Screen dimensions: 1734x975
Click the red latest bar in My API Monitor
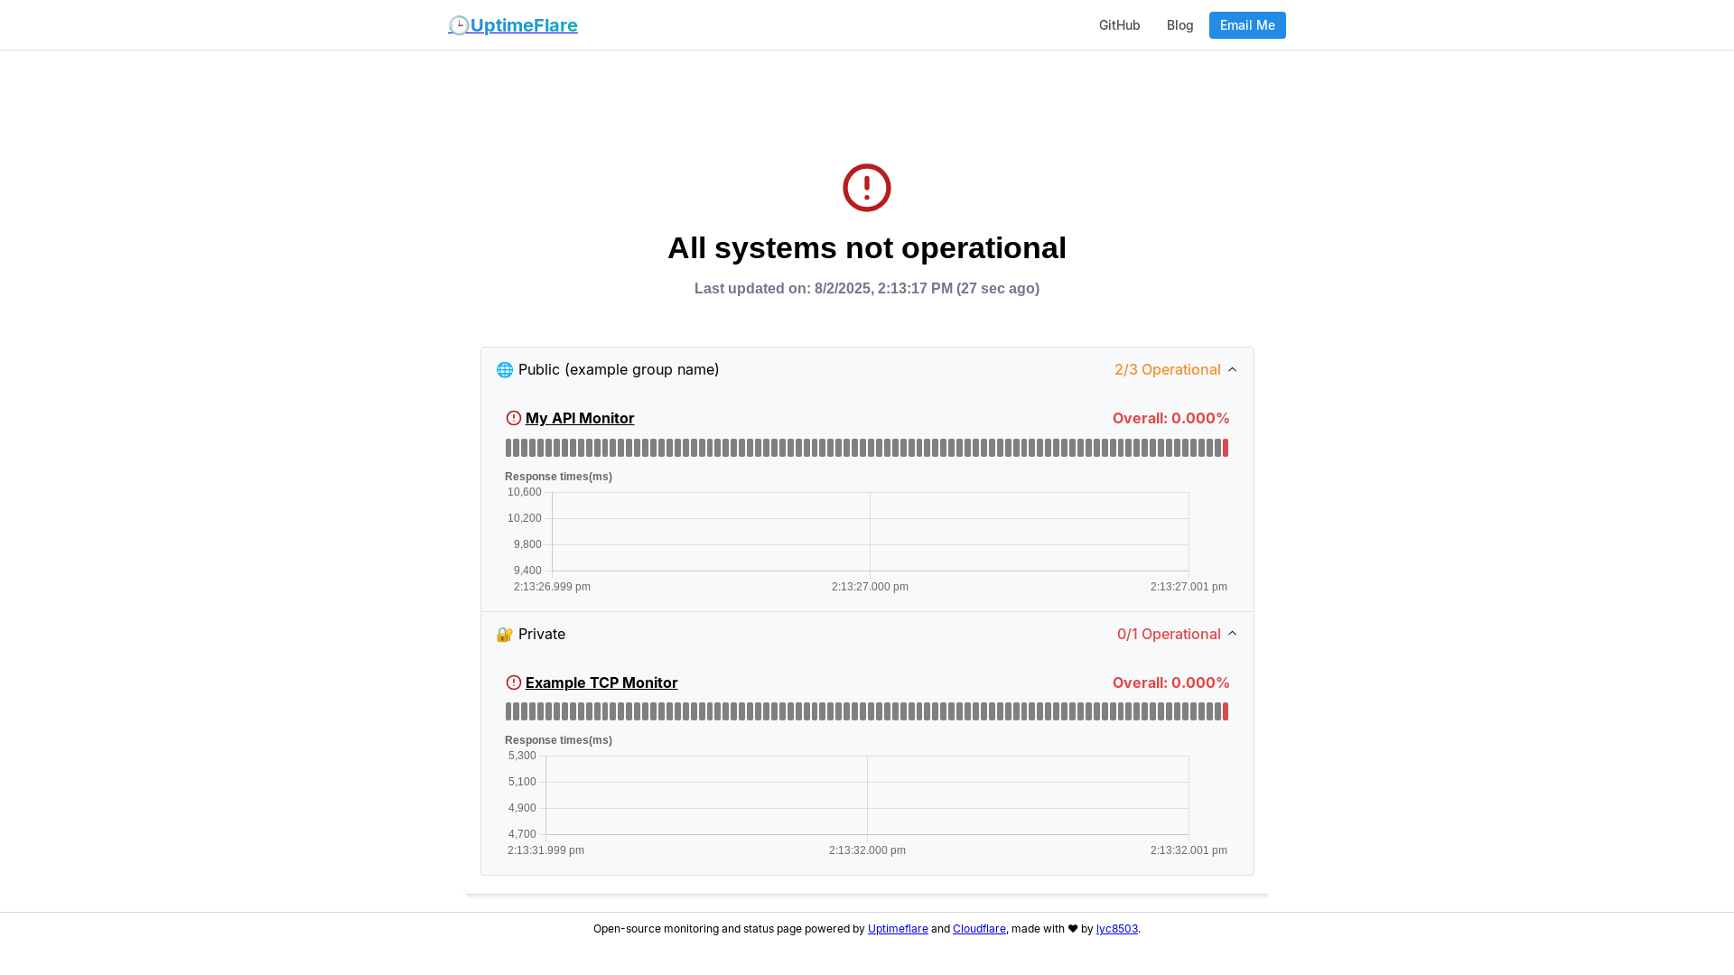click(x=1226, y=448)
